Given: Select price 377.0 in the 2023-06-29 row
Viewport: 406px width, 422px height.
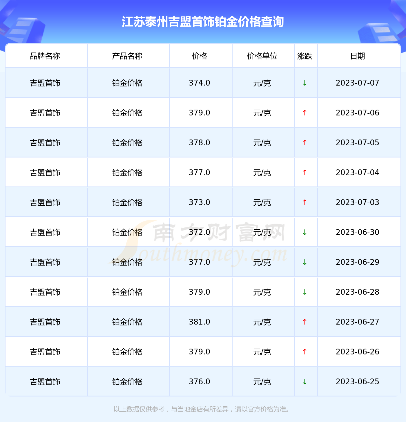Looking at the screenshot, I should (200, 262).
